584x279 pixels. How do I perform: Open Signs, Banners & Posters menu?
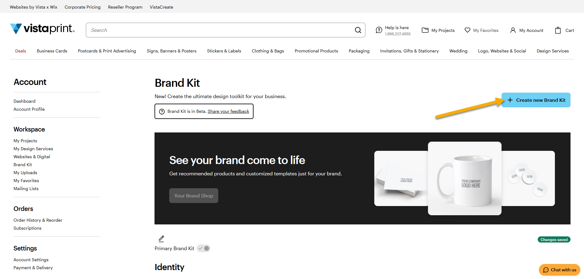(x=172, y=51)
